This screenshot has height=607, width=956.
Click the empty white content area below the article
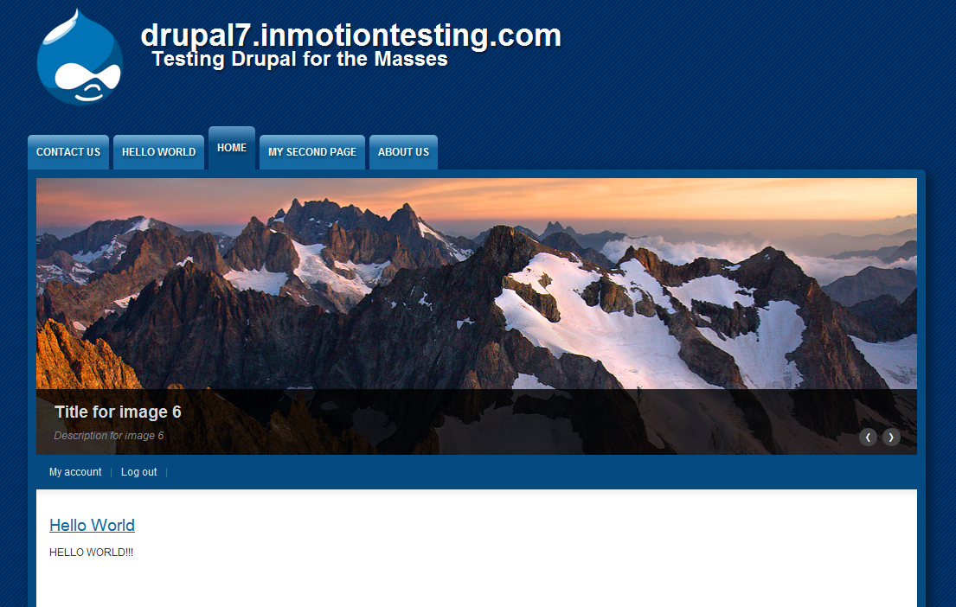476,582
